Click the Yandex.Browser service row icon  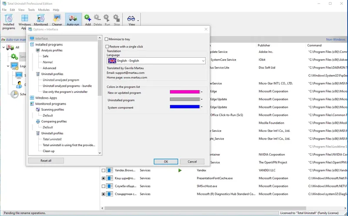pos(110,170)
